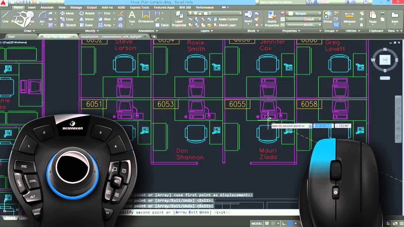The image size is (404, 227).
Task: Expand the Utilities panel
Action: click(353, 31)
